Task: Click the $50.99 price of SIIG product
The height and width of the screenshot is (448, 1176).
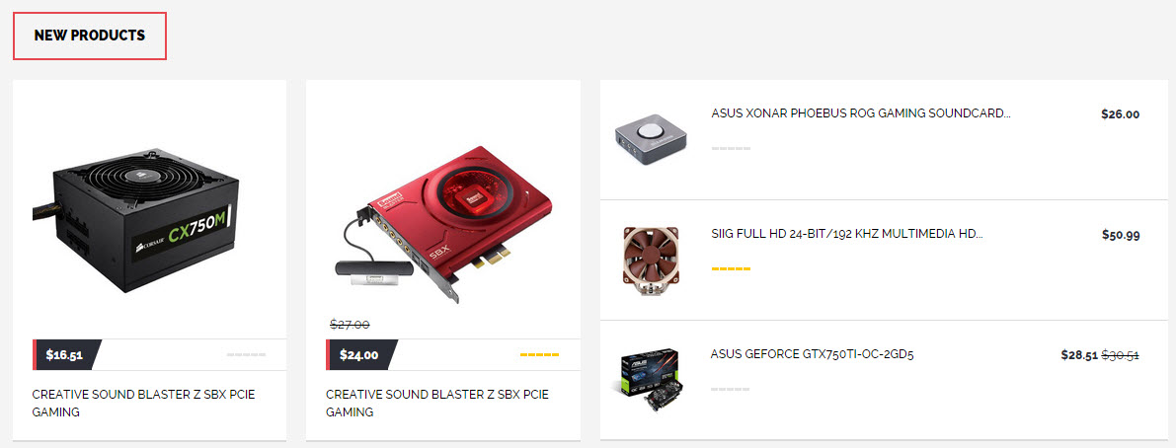Action: [1121, 235]
